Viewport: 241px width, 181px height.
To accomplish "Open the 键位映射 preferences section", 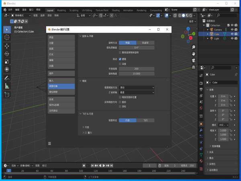I will (x=61, y=92).
